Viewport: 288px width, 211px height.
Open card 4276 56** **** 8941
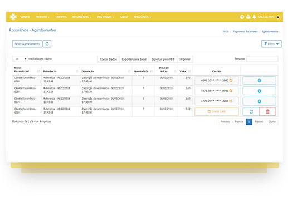click(217, 91)
